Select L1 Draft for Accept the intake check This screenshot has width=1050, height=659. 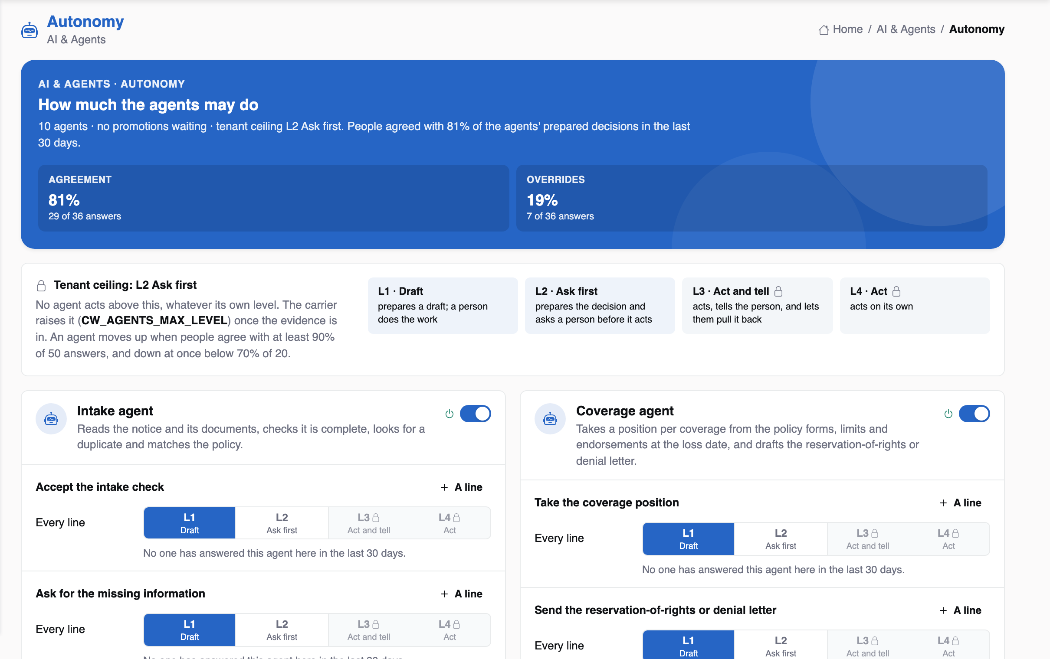coord(190,523)
